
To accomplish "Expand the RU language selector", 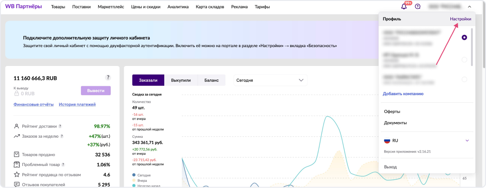I will (x=467, y=140).
